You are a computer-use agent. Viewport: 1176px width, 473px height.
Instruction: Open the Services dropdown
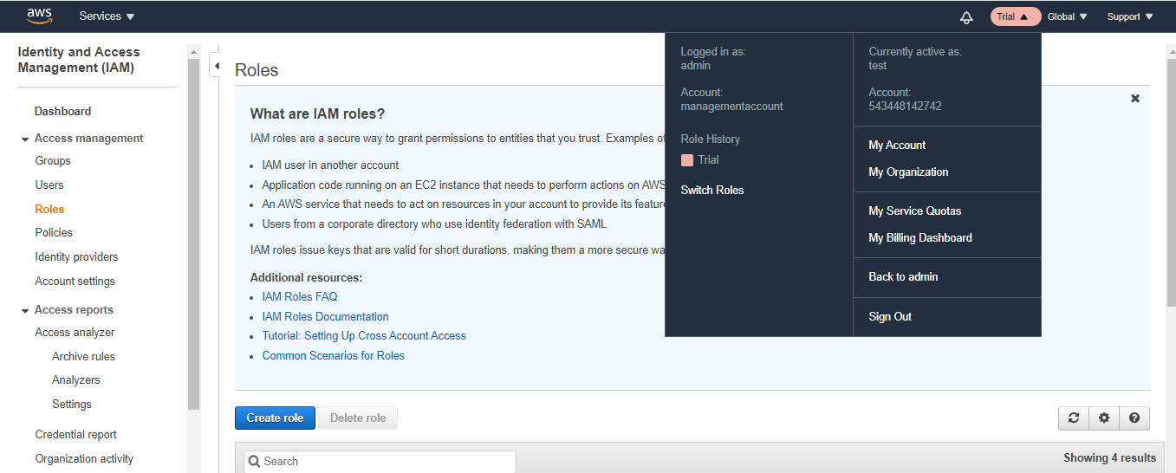coord(107,16)
